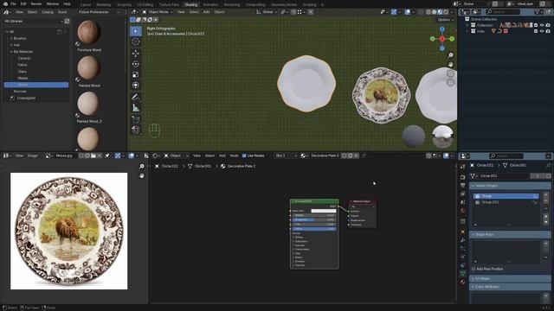
Task: Select the Annotate tool
Action: point(136,97)
